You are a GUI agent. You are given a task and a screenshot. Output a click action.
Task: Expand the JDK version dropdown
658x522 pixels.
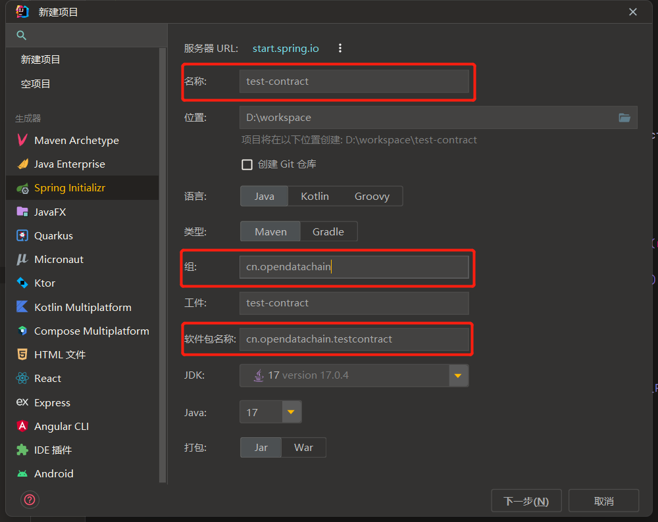[459, 375]
